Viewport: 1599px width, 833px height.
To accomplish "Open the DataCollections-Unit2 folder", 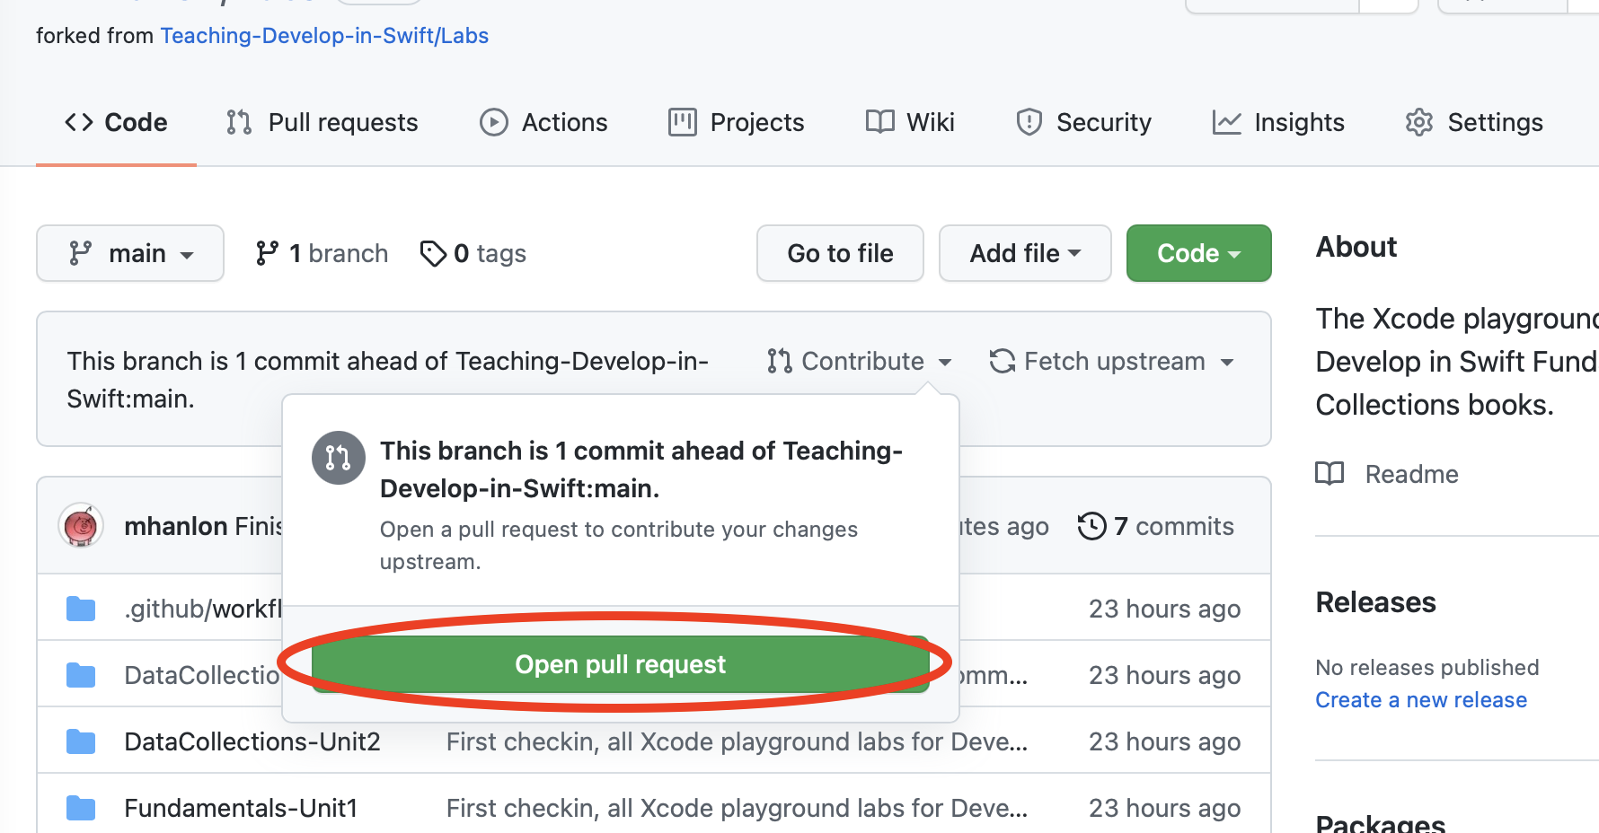I will coord(252,741).
